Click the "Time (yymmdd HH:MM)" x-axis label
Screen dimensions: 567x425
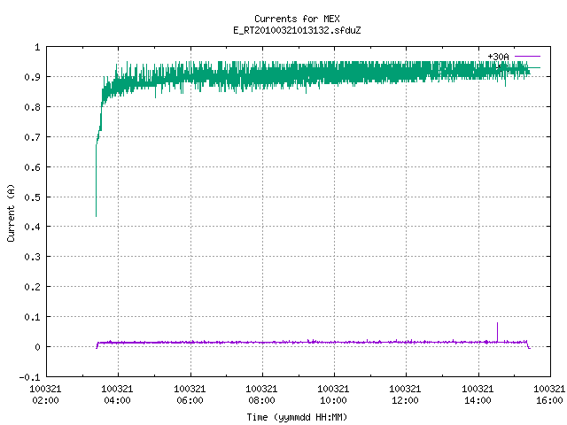pyautogui.click(x=297, y=417)
